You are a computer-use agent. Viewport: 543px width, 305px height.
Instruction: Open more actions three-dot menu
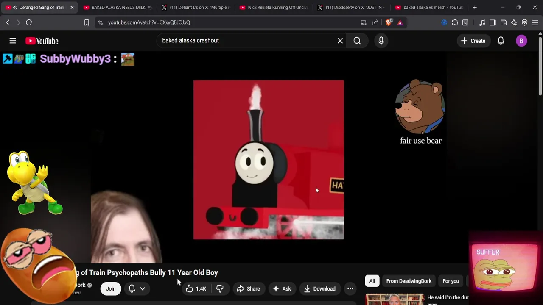click(350, 289)
